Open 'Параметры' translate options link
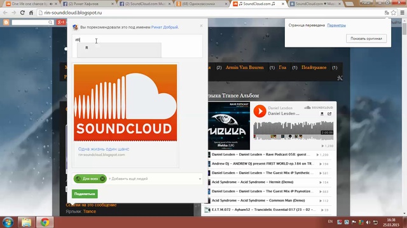This screenshot has width=407, height=228. [336, 25]
